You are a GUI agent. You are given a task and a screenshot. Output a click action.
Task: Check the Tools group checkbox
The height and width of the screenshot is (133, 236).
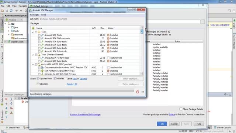pos(36,32)
